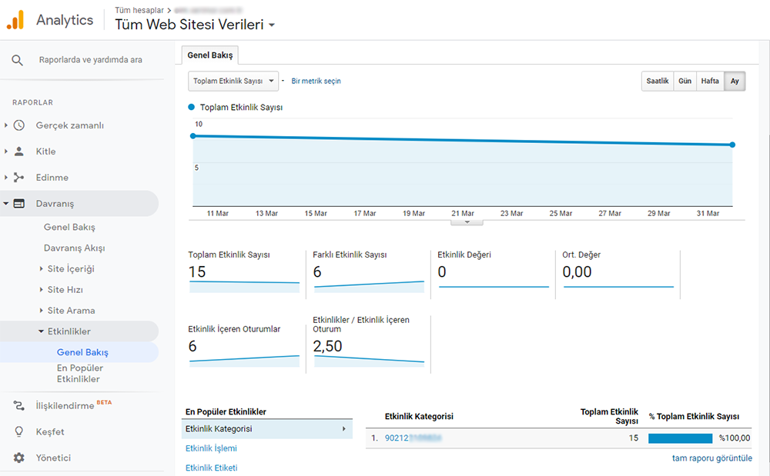770x476 pixels.
Task: Open the Edinme acquisition icon
Action: click(x=20, y=178)
